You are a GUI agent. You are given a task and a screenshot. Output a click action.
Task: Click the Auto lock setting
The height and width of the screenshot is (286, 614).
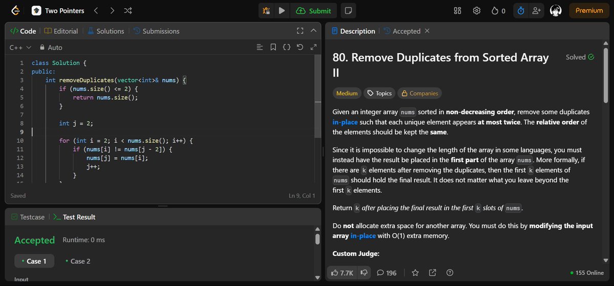click(x=51, y=48)
